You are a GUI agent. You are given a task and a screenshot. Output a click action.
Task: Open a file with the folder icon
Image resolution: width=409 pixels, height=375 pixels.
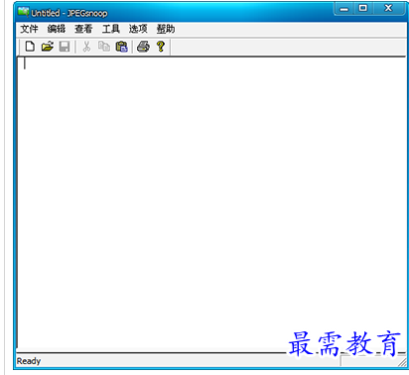coord(48,47)
